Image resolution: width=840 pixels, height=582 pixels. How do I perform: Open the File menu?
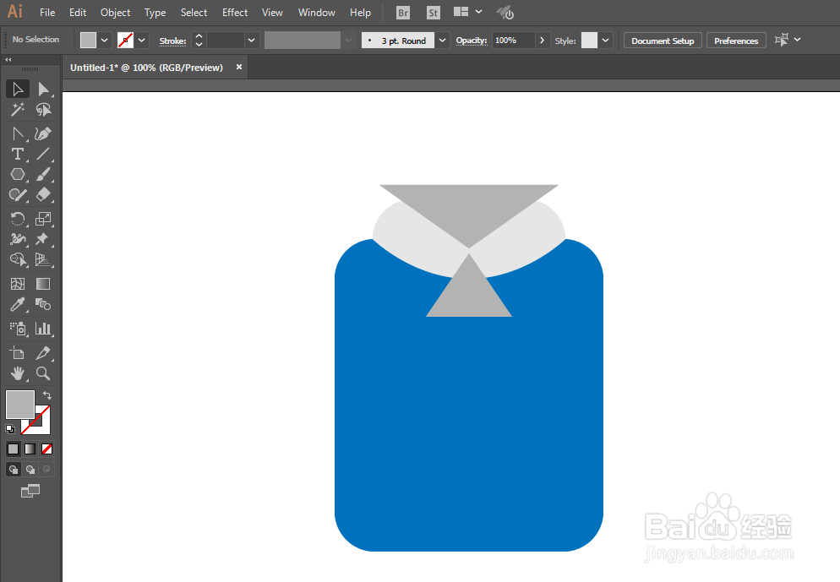click(x=47, y=13)
